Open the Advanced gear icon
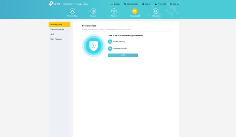The height and width of the screenshot is (137, 236). (155, 11)
